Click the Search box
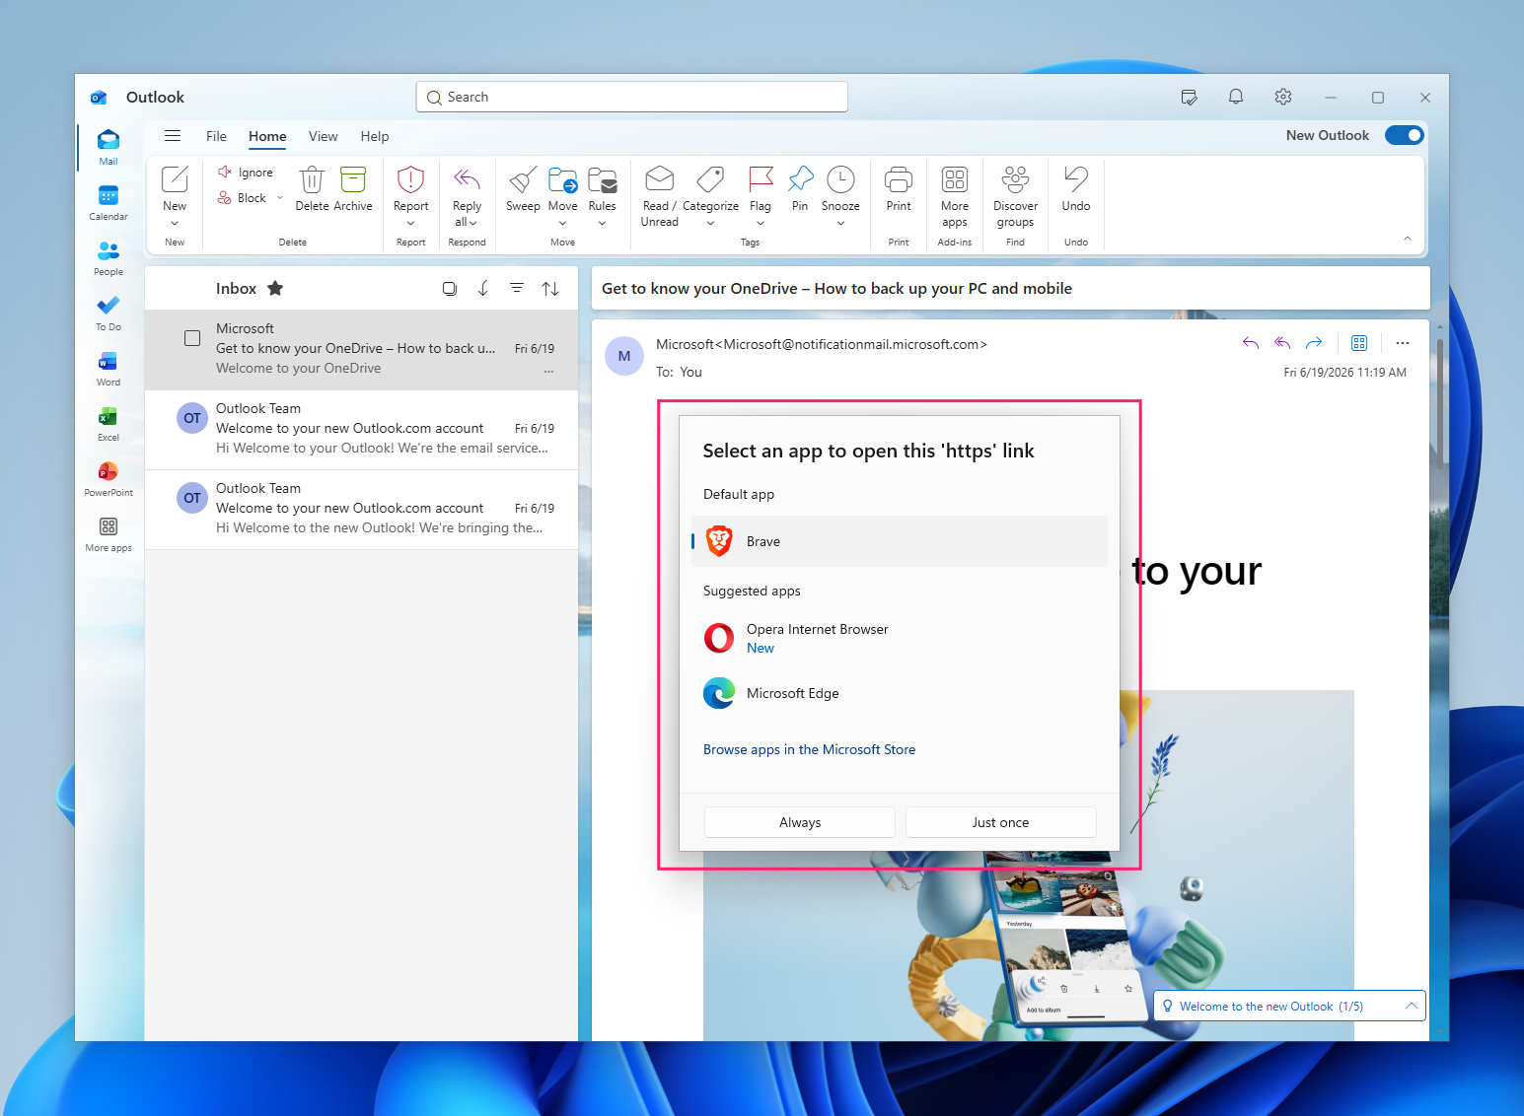This screenshot has width=1524, height=1116. pos(632,97)
